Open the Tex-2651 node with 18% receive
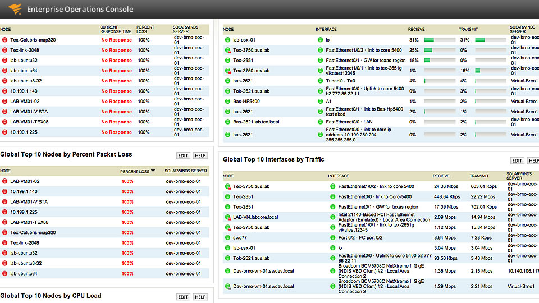Screen dimensions: 539x303 (x=243, y=61)
